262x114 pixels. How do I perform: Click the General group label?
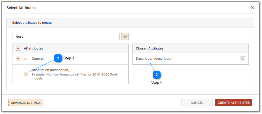38,59
